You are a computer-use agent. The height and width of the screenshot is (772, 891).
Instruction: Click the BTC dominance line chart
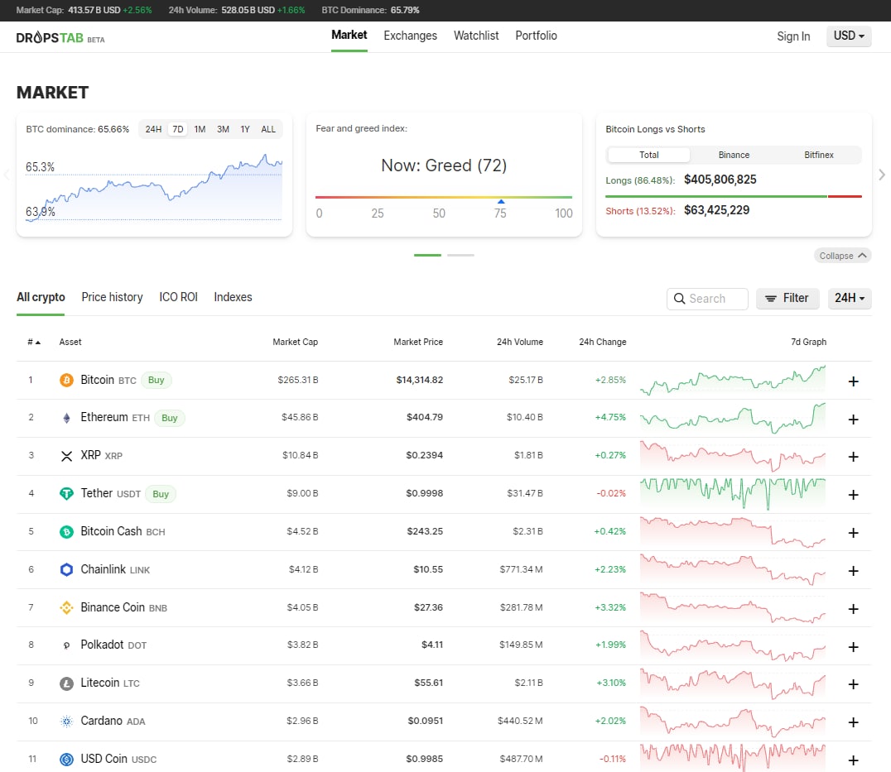[154, 186]
